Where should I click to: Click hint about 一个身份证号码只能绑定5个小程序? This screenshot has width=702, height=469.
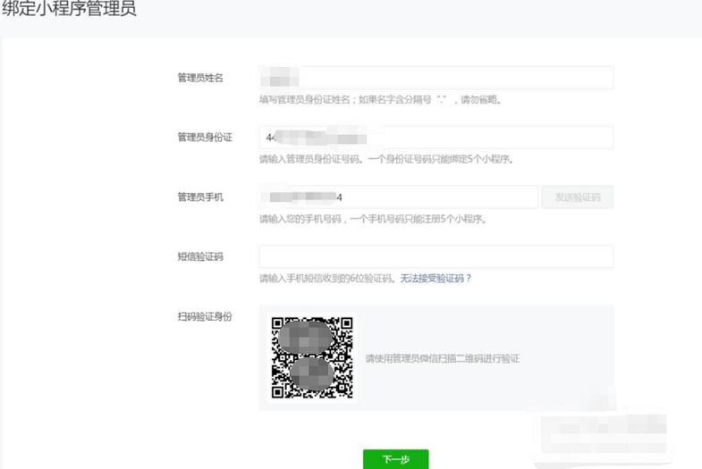[385, 160]
